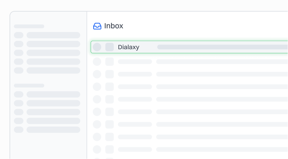Click the blue Inbox tray icon
The height and width of the screenshot is (159, 288).
click(x=97, y=26)
